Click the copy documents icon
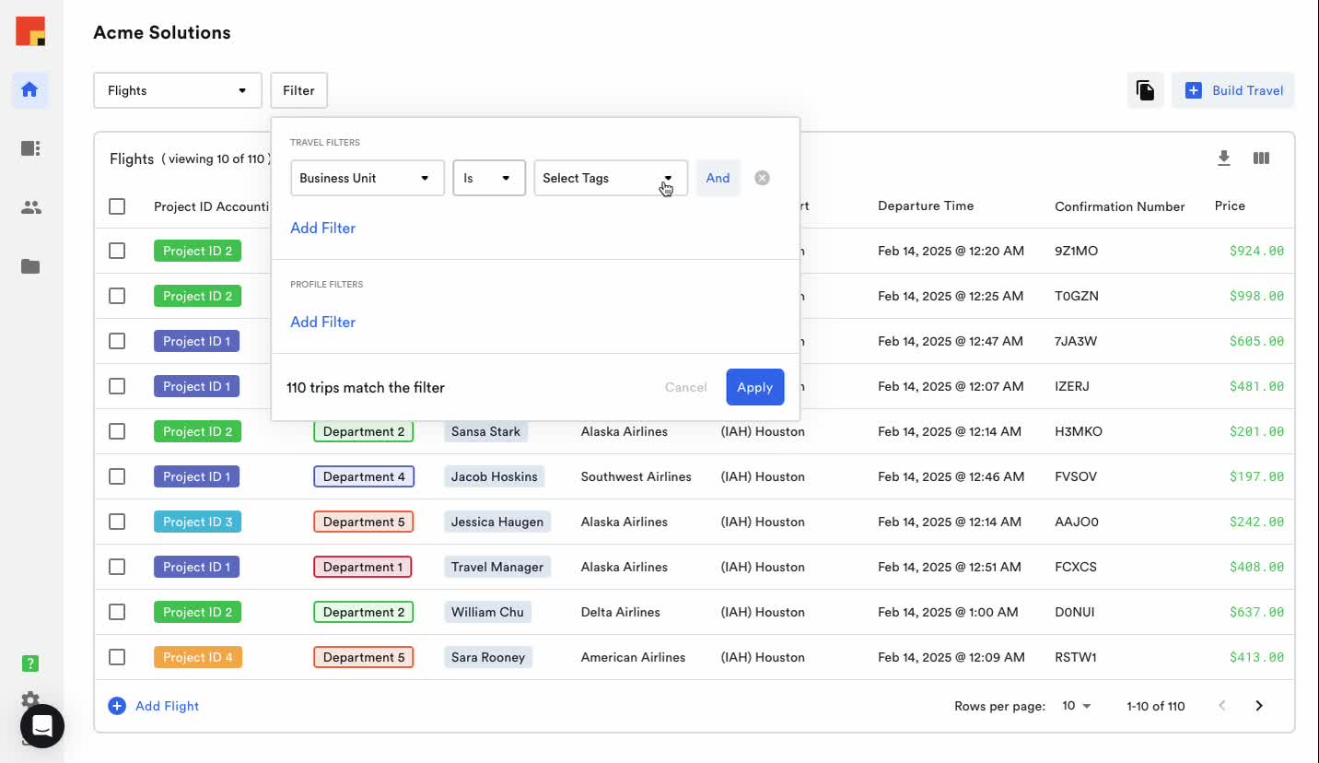 1145,90
